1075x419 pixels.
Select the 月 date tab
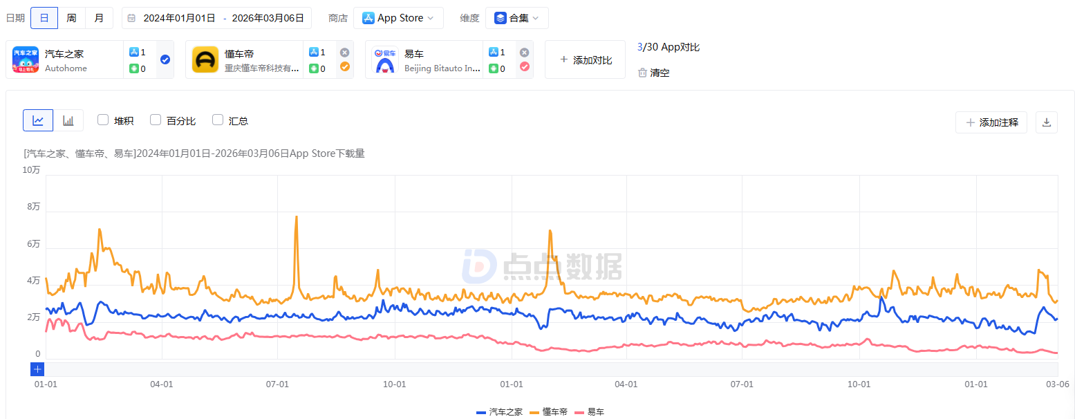(99, 18)
